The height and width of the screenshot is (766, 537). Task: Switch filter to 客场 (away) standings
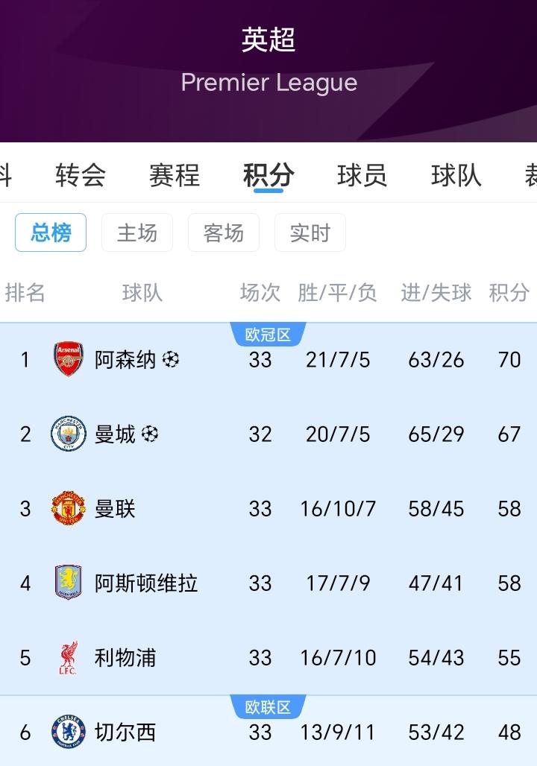(224, 232)
